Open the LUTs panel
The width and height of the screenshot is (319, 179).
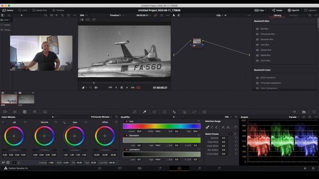click(x=22, y=10)
